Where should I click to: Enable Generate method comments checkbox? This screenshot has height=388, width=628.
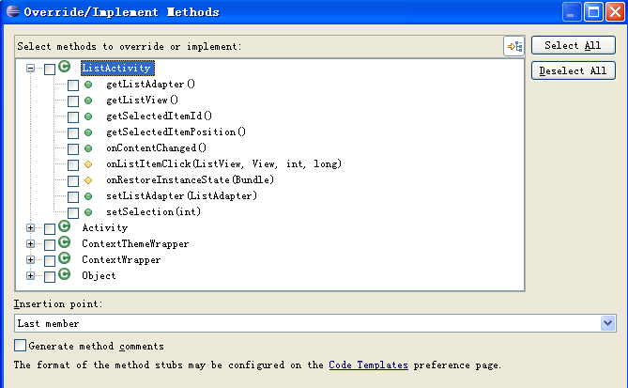pos(21,346)
